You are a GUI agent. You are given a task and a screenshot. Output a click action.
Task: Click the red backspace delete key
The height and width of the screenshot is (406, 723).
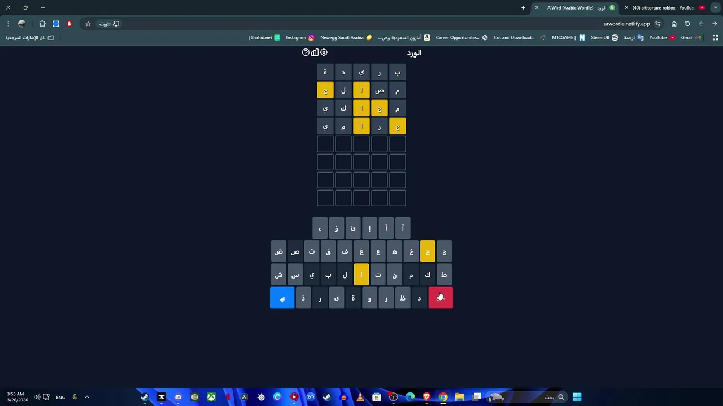[441, 298]
